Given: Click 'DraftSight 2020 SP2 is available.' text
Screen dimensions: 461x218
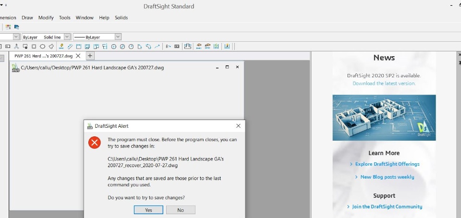Looking at the screenshot, I should point(384,75).
